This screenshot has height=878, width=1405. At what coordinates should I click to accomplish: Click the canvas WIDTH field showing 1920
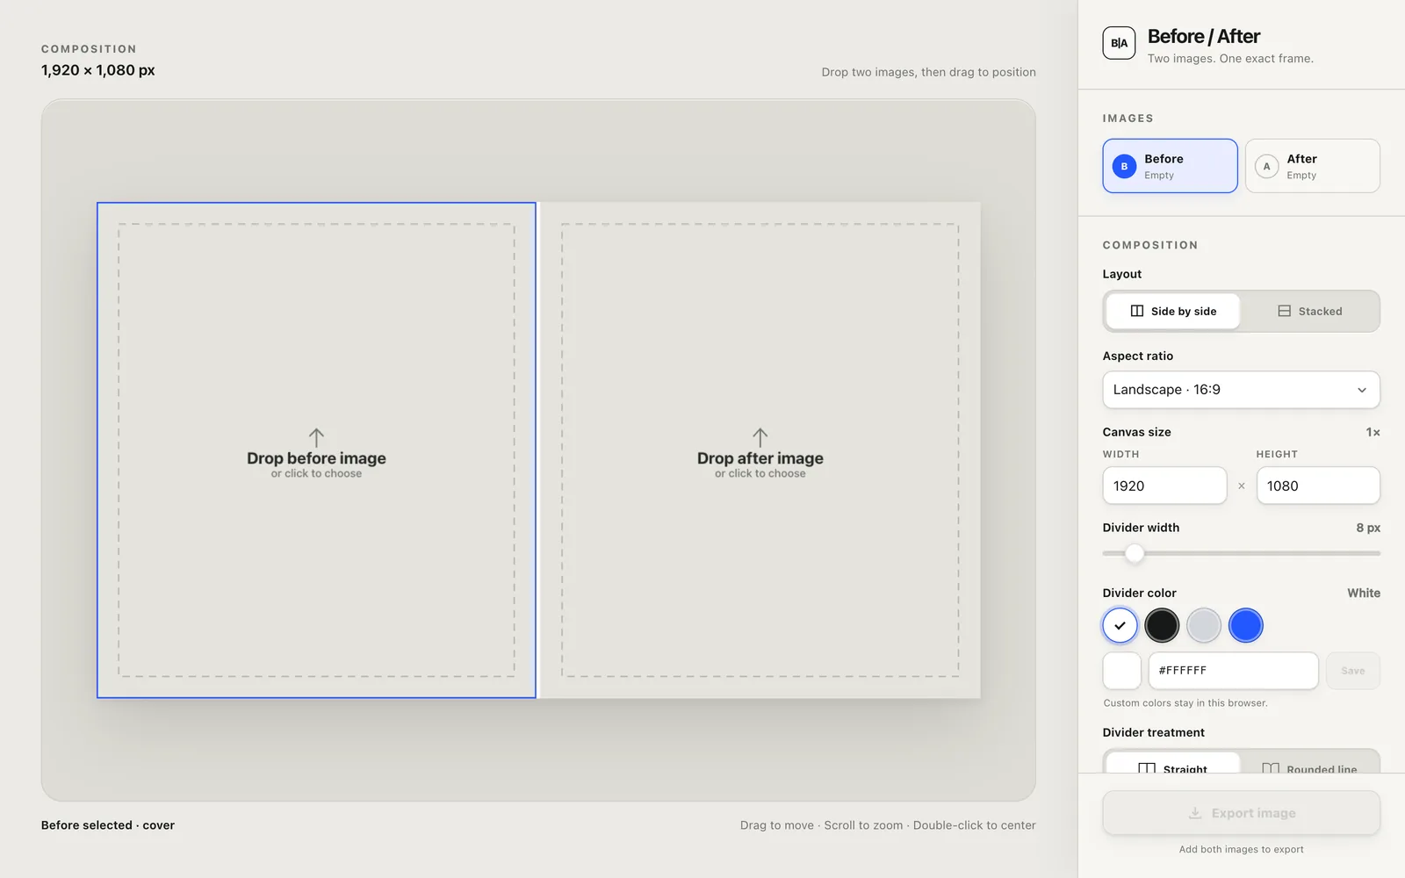click(1164, 486)
